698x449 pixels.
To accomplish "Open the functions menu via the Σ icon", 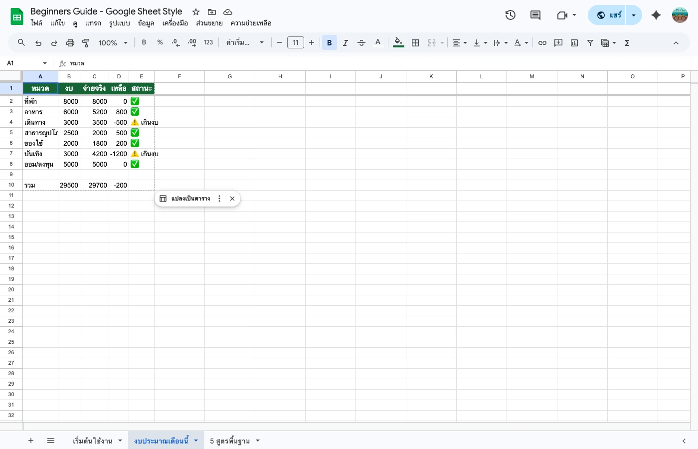I will (627, 42).
